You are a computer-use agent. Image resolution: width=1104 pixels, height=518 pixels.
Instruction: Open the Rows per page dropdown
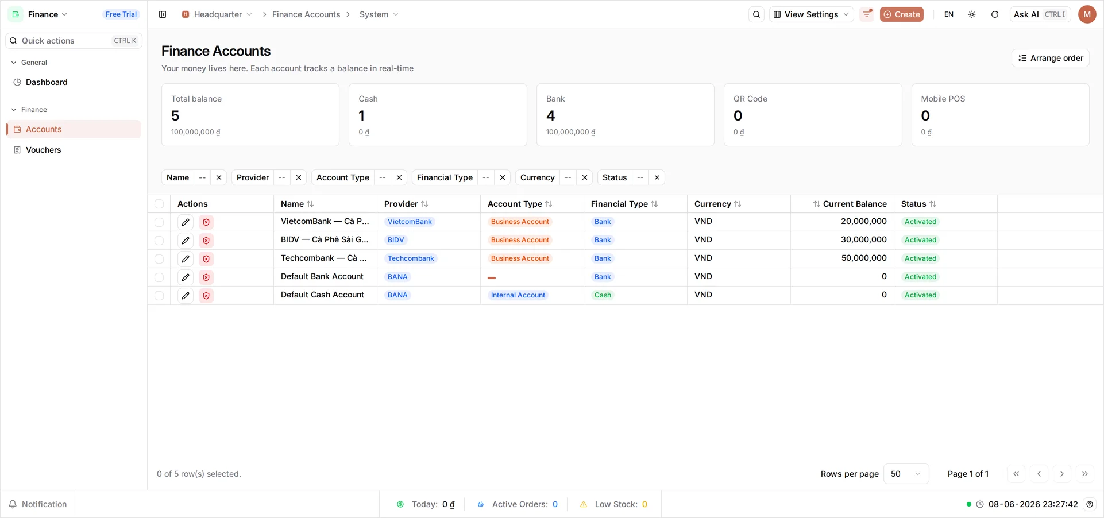tap(906, 474)
